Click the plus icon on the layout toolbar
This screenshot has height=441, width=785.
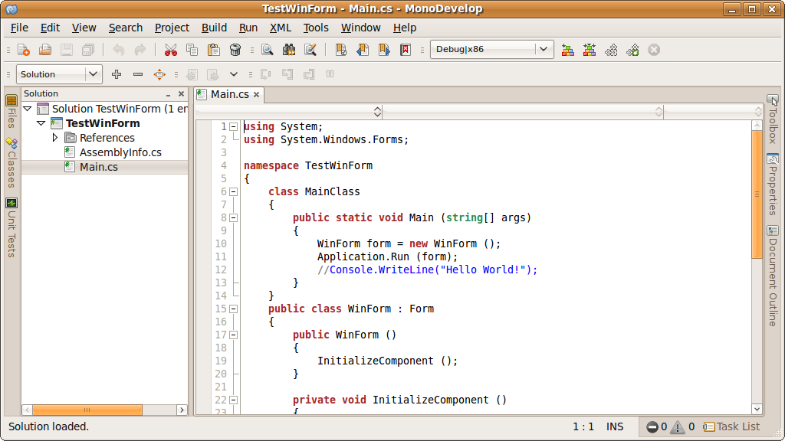[x=117, y=74]
